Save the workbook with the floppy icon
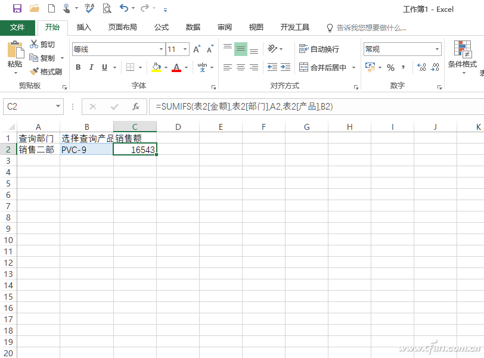Image resolution: width=484 pixels, height=358 pixels. coord(17,8)
